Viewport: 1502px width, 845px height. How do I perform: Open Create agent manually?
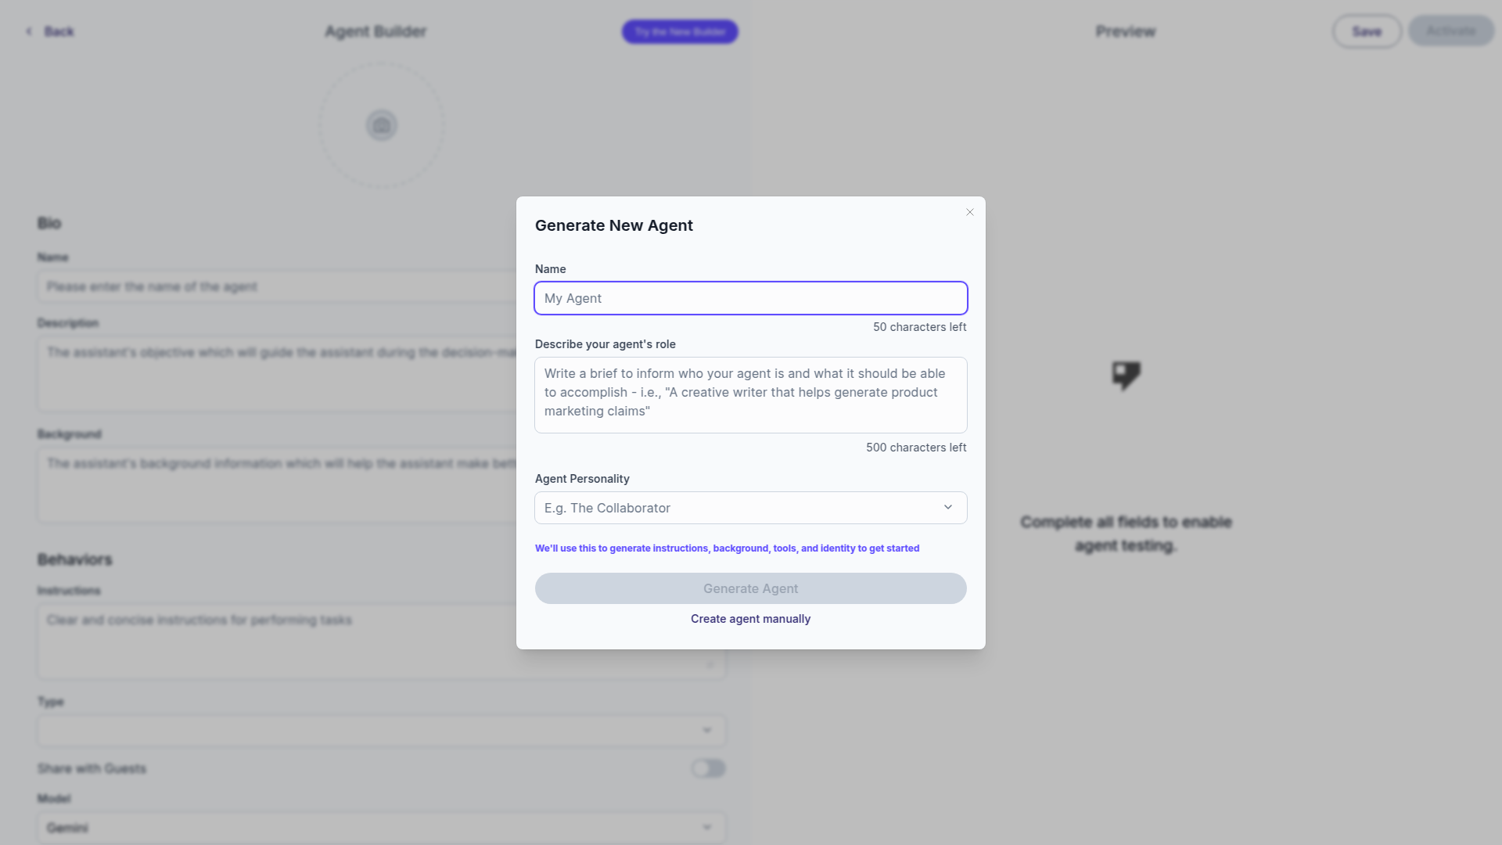[x=750, y=618]
